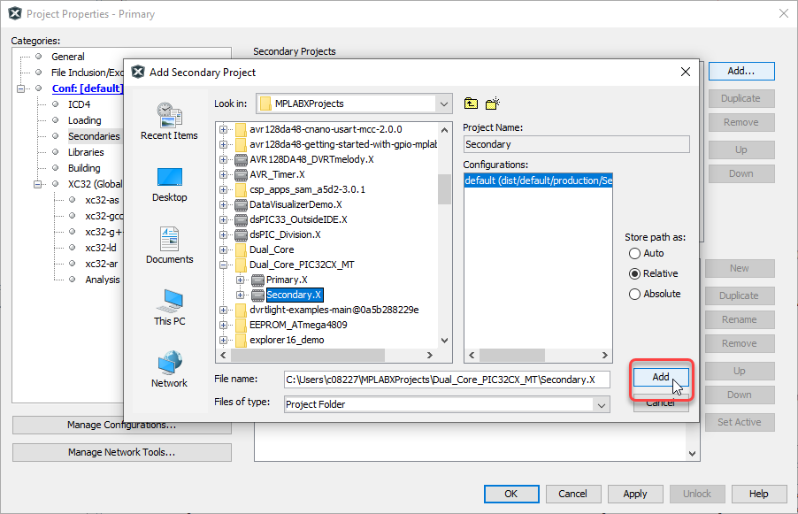
Task: Open Recent Items shortcut
Action: [168, 120]
